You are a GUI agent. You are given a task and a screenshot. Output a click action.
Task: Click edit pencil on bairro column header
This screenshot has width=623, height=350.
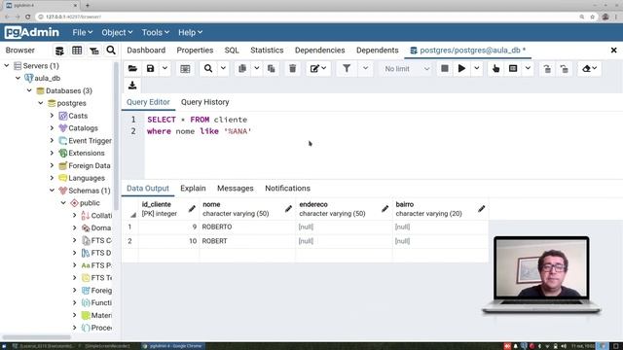481,209
